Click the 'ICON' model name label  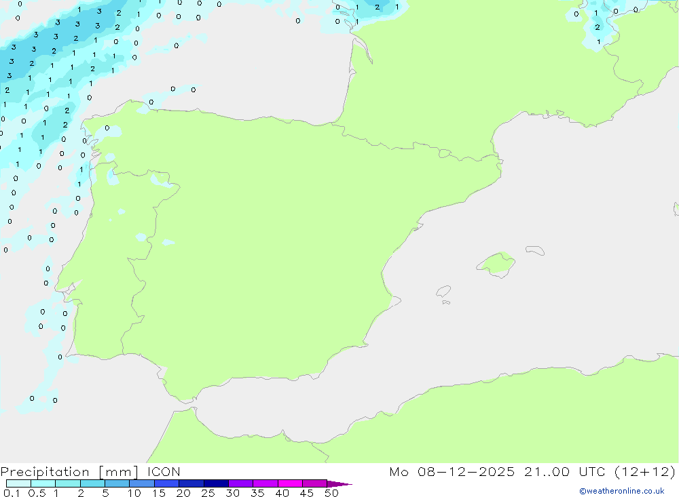click(x=164, y=472)
